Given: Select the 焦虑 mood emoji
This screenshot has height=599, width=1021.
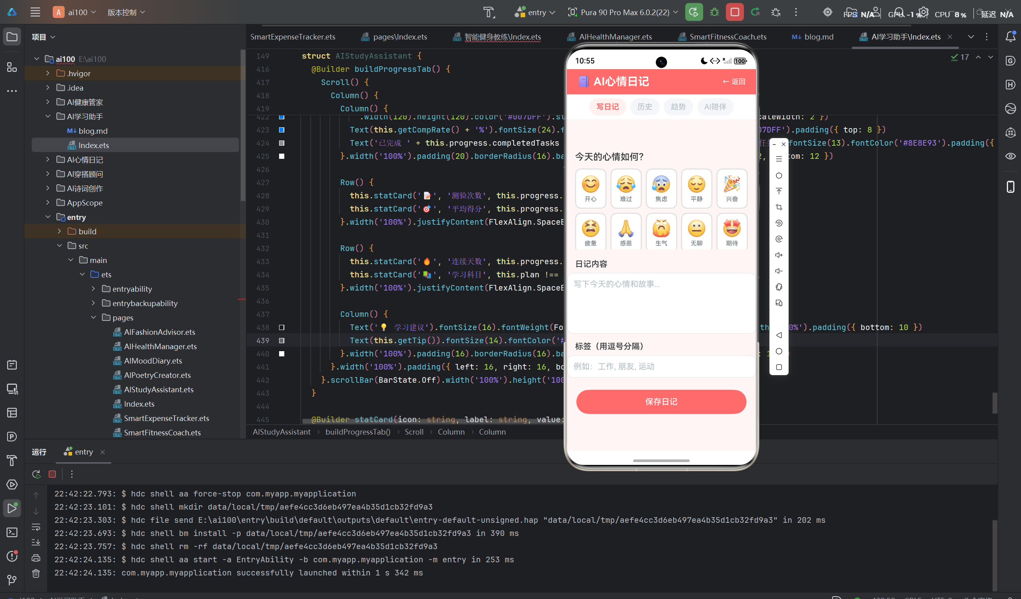Looking at the screenshot, I should click(x=661, y=188).
